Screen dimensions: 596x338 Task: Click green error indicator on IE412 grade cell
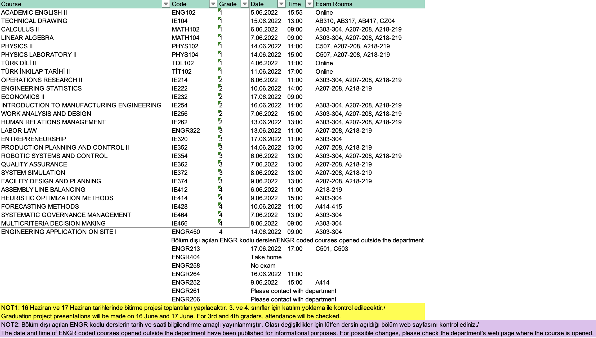(x=219, y=187)
